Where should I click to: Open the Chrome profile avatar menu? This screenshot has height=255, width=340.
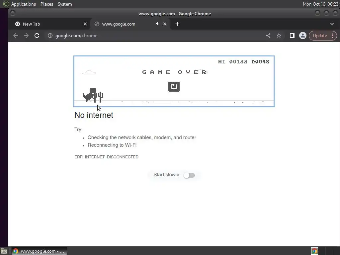coord(303,36)
